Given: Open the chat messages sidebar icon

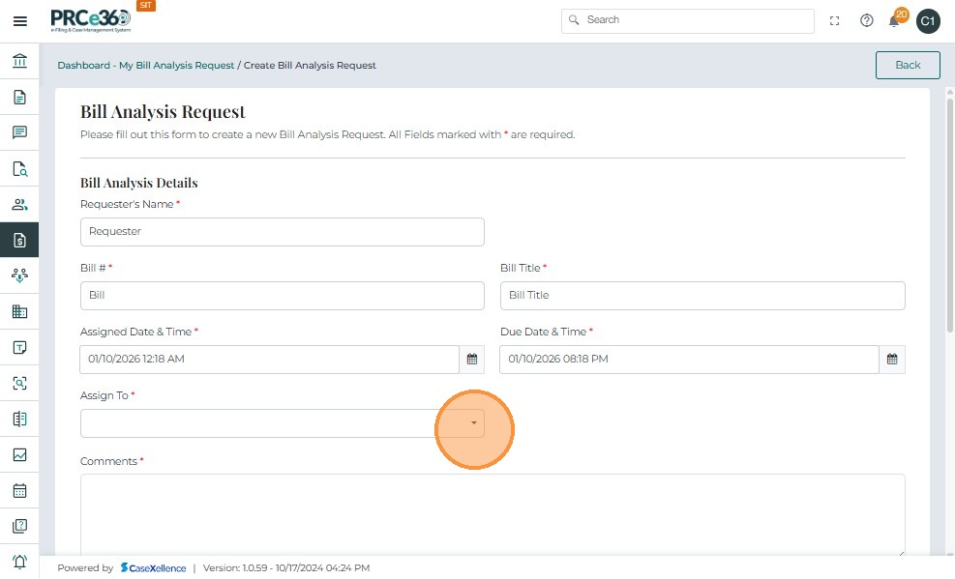Looking at the screenshot, I should (19, 133).
